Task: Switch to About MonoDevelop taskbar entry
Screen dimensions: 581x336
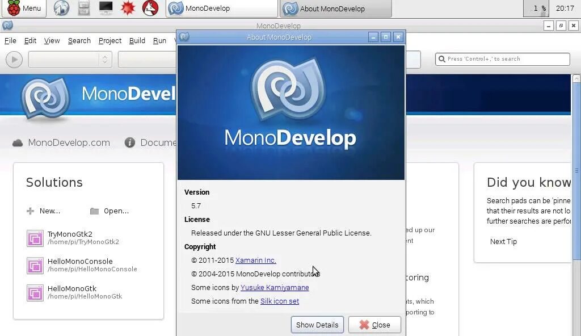Action: (x=336, y=8)
